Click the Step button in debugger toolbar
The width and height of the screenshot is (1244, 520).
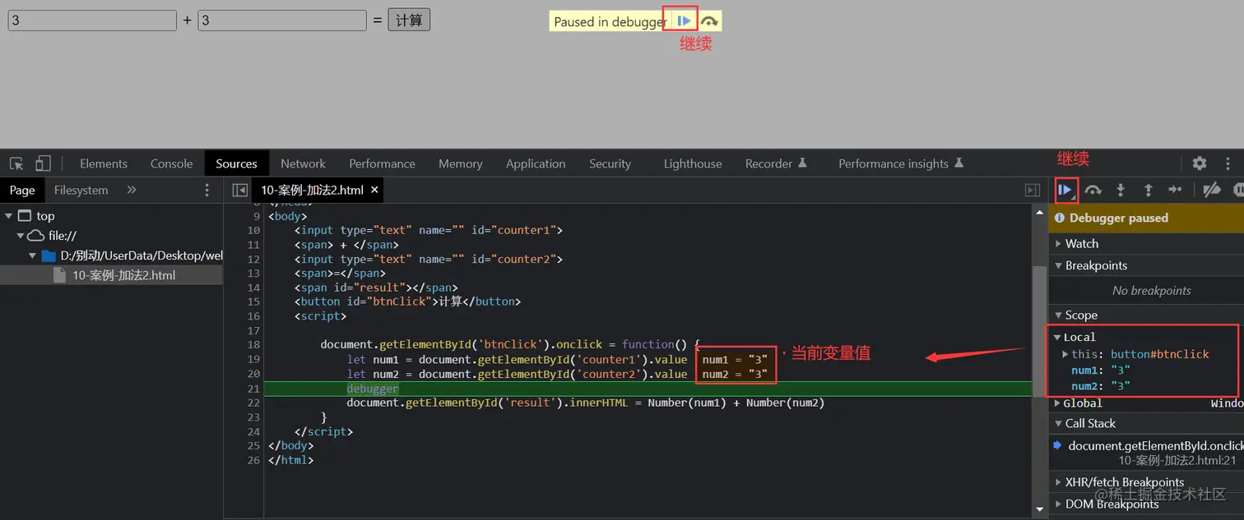1175,190
